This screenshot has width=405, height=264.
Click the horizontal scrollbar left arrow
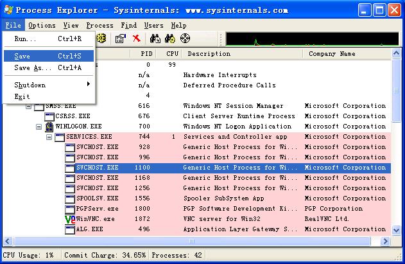pos(7,242)
